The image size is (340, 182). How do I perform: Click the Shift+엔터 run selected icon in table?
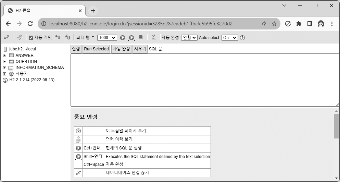point(78,157)
